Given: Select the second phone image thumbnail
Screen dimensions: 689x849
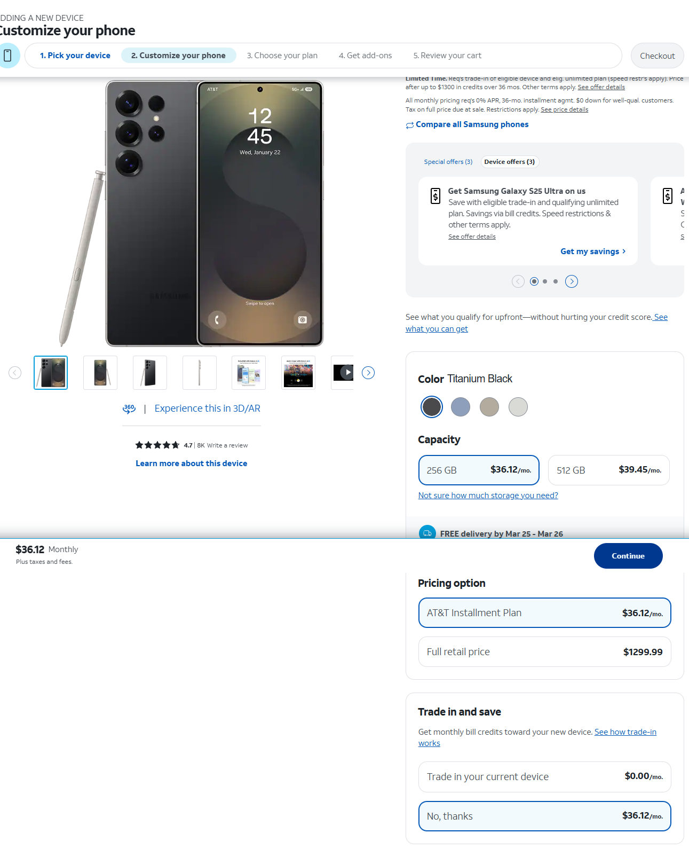Looking at the screenshot, I should pyautogui.click(x=100, y=373).
